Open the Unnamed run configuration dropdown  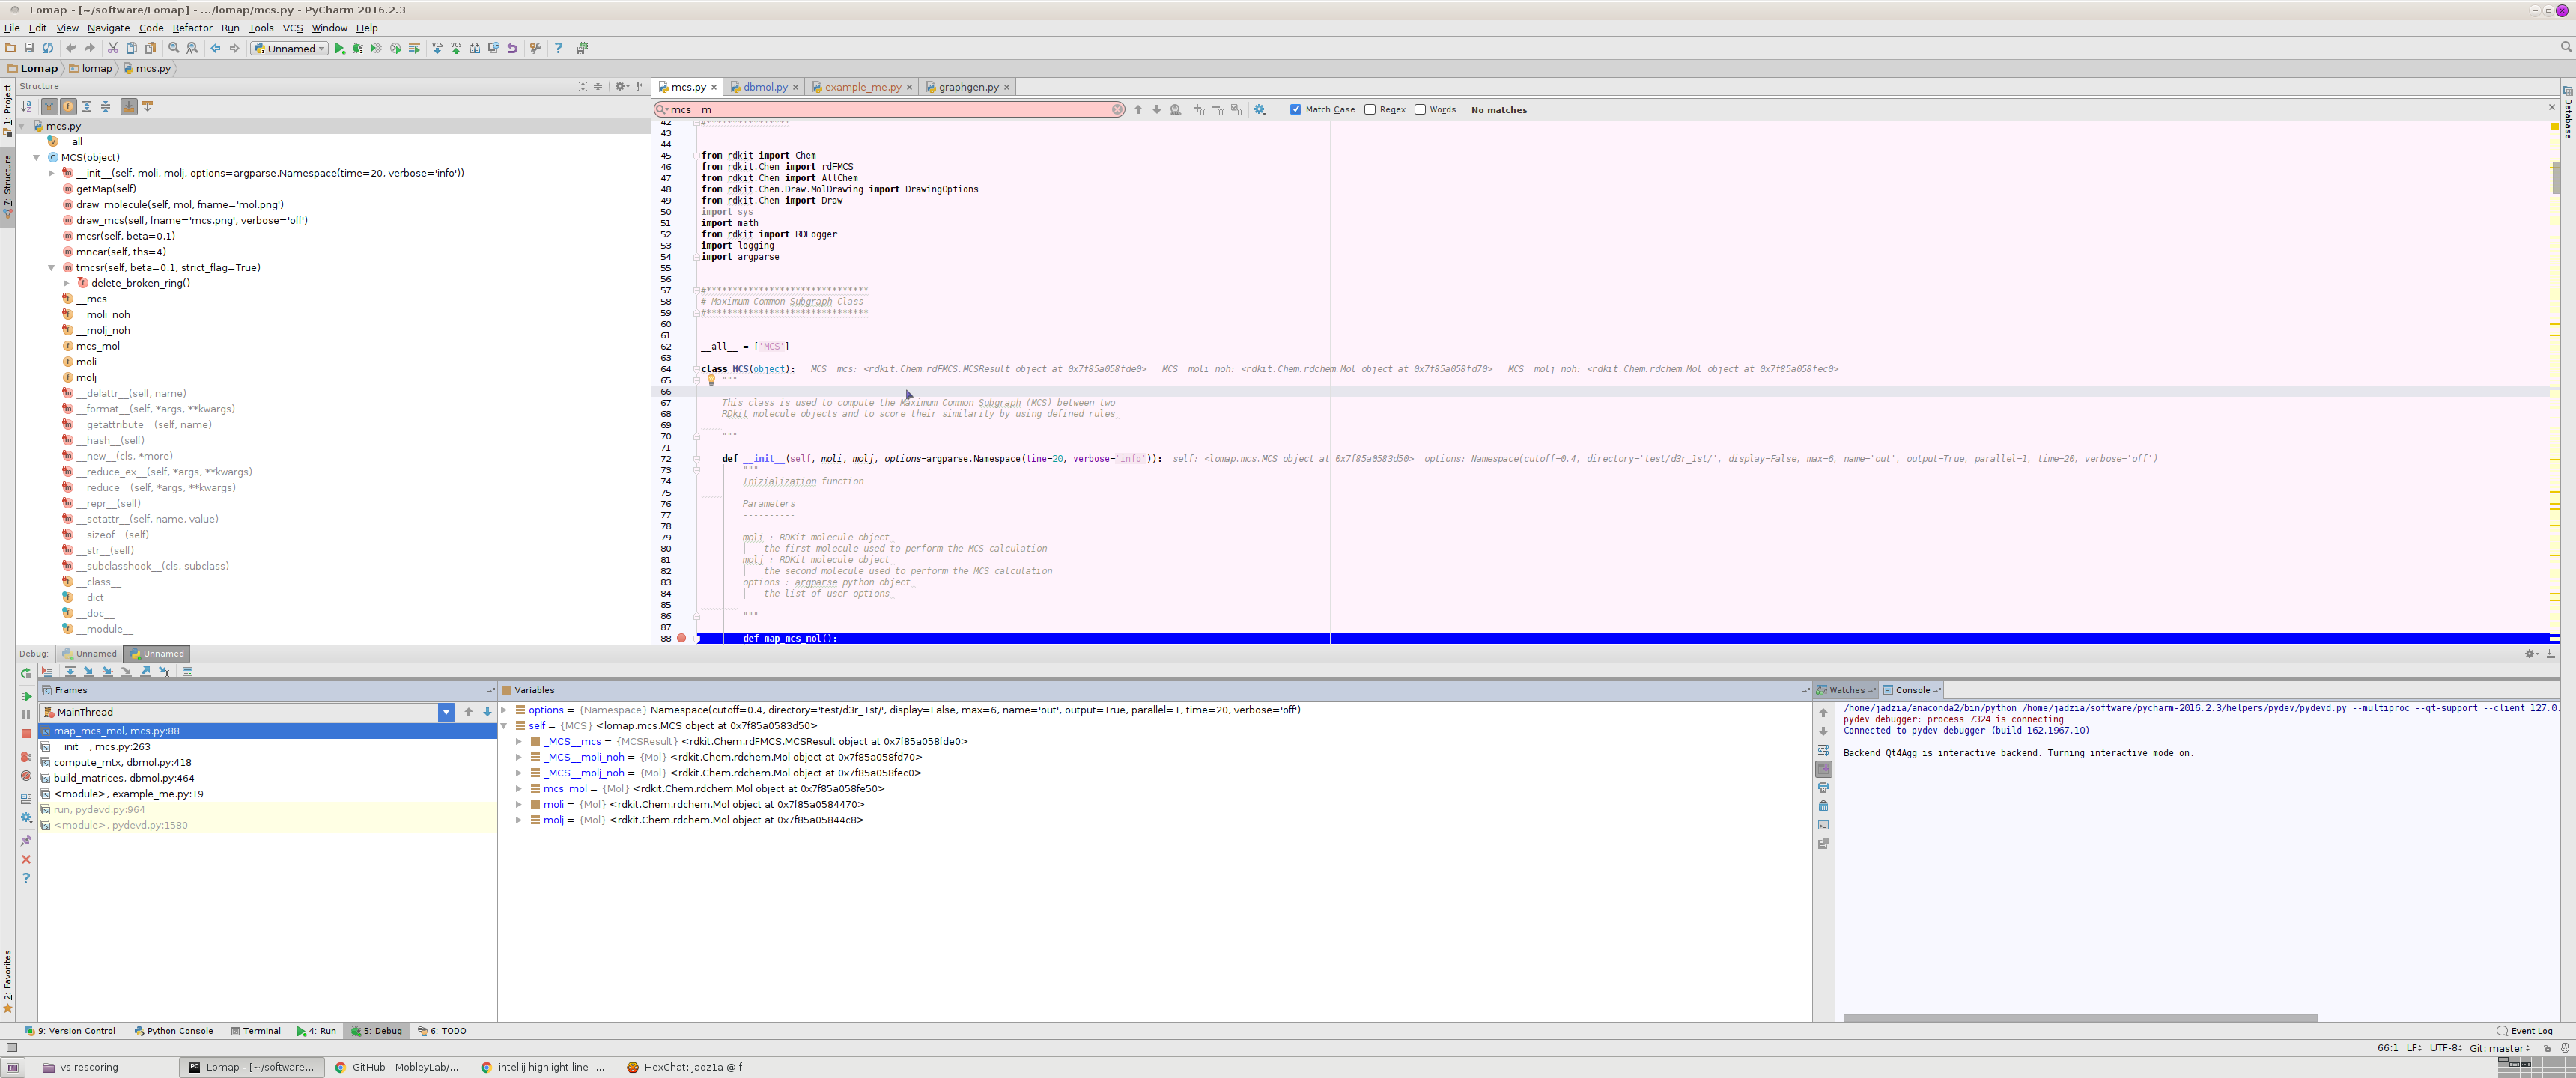pyautogui.click(x=289, y=48)
